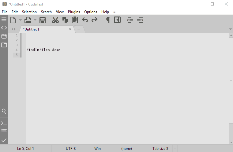Viewport: 233px width, 152px height.
Task: Open the Console panel sidebar icon
Action: point(4,123)
